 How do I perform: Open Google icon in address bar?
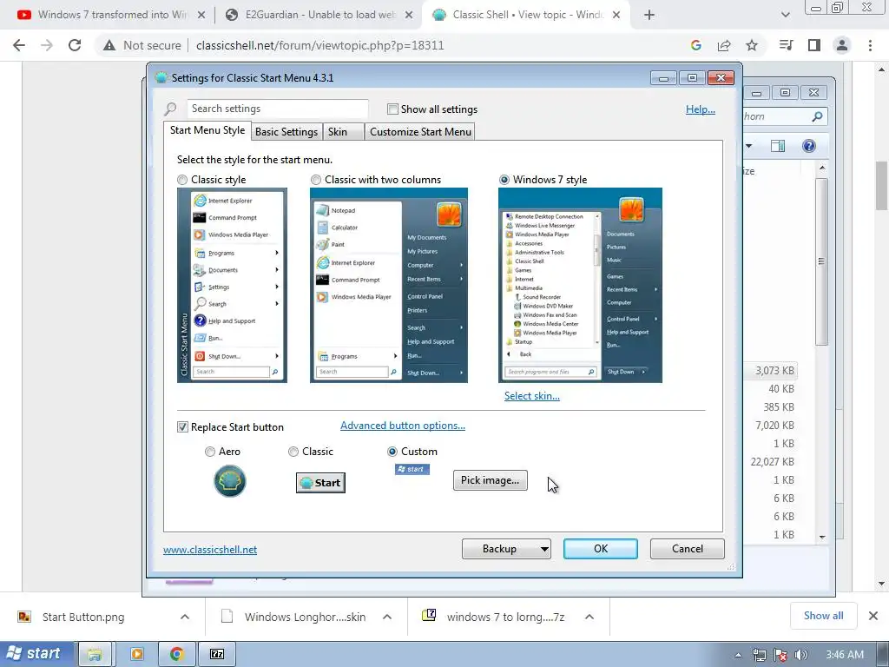[696, 45]
